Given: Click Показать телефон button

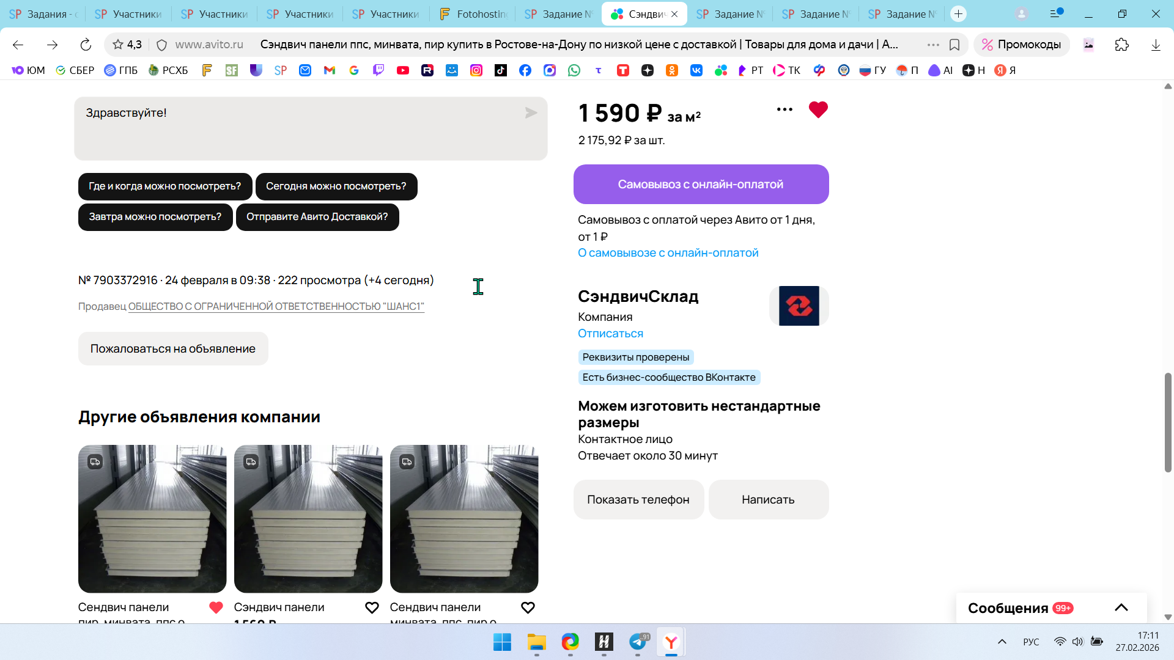Looking at the screenshot, I should click(x=638, y=499).
